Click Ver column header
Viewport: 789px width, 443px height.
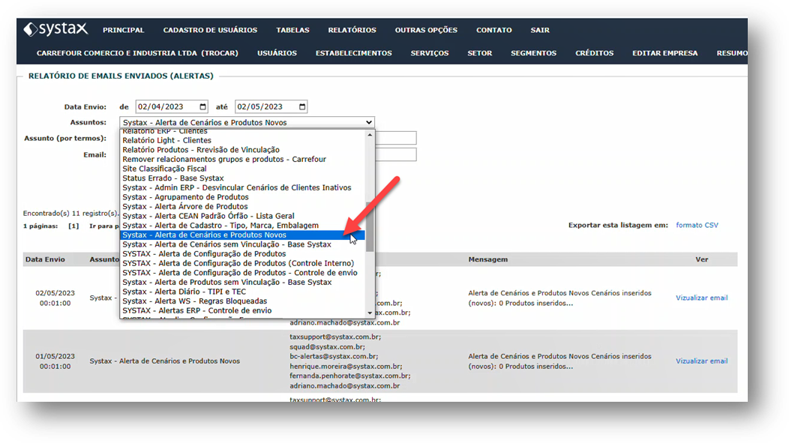(x=701, y=259)
